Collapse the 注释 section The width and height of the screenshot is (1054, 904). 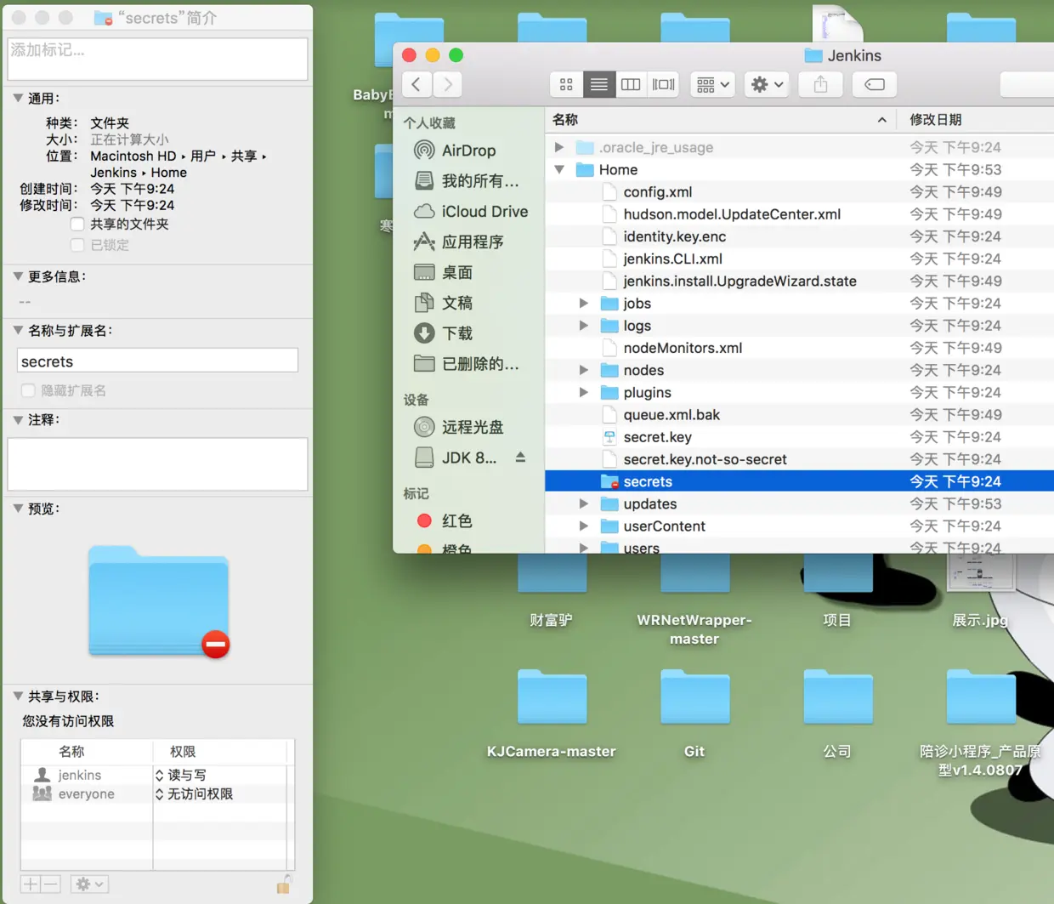point(18,420)
